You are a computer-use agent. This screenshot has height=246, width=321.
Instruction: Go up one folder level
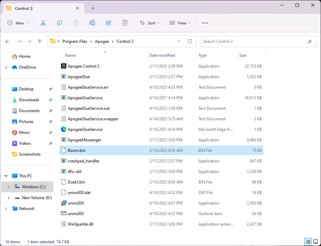pyautogui.click(x=39, y=41)
